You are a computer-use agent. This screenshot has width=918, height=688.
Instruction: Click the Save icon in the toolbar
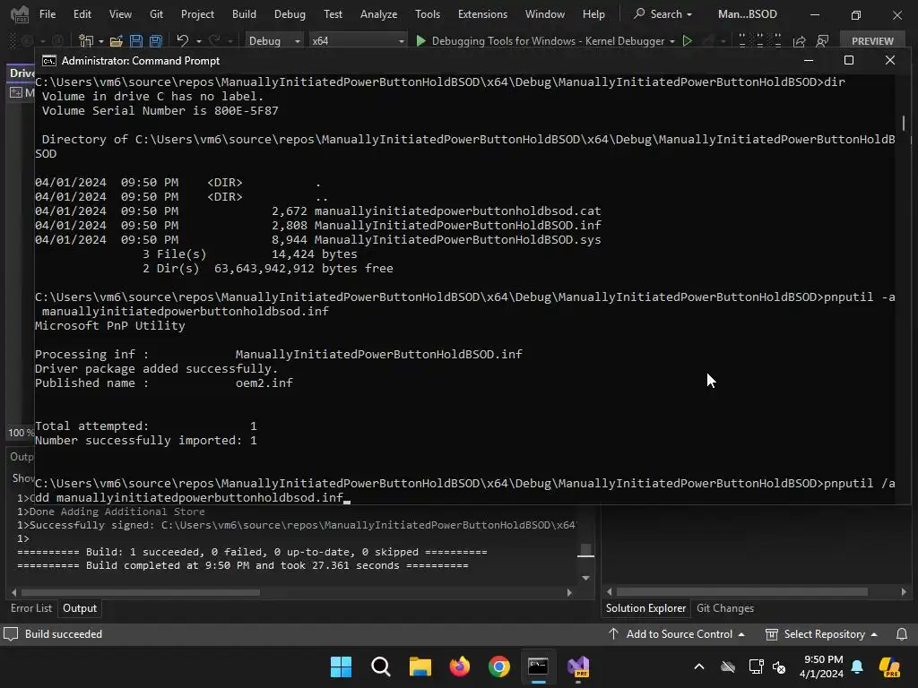[x=136, y=41]
